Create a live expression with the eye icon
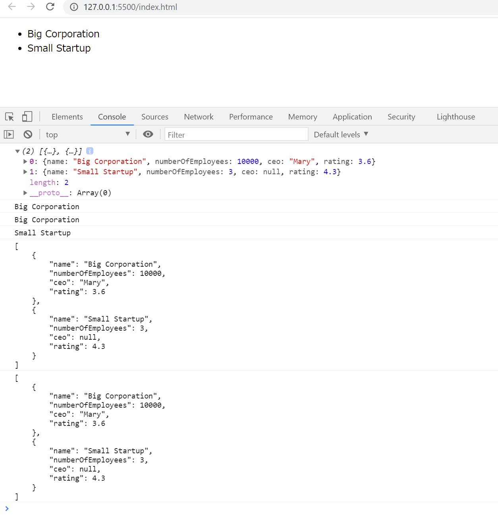This screenshot has height=518, width=498. [x=148, y=134]
